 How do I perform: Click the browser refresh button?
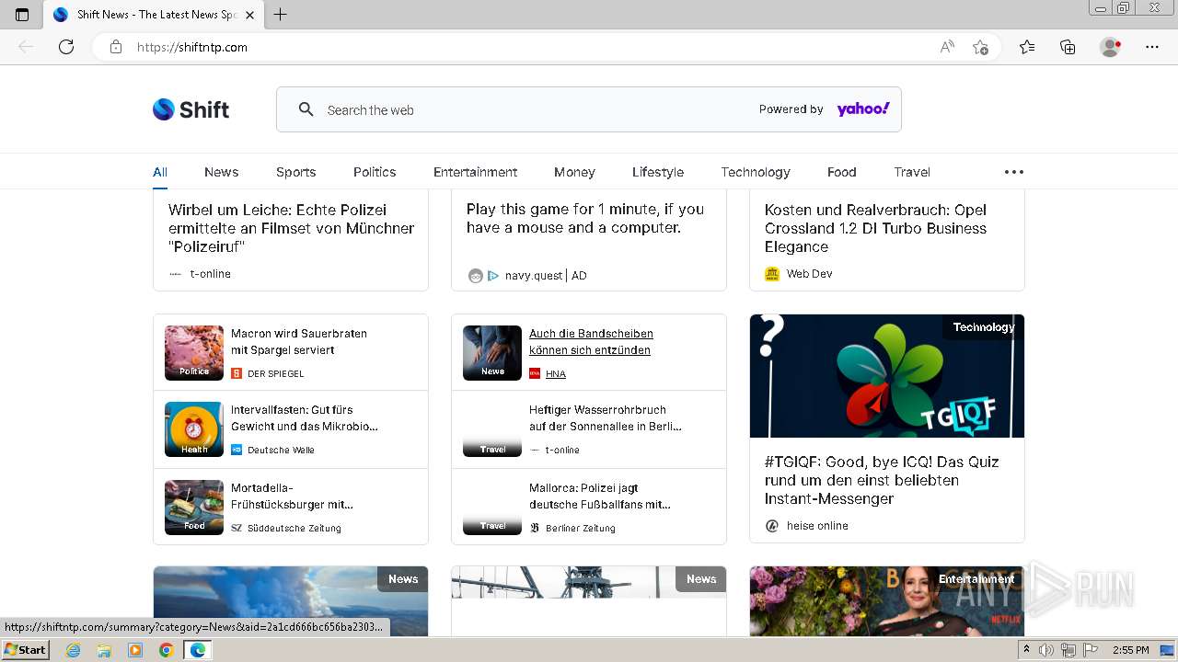(66, 47)
